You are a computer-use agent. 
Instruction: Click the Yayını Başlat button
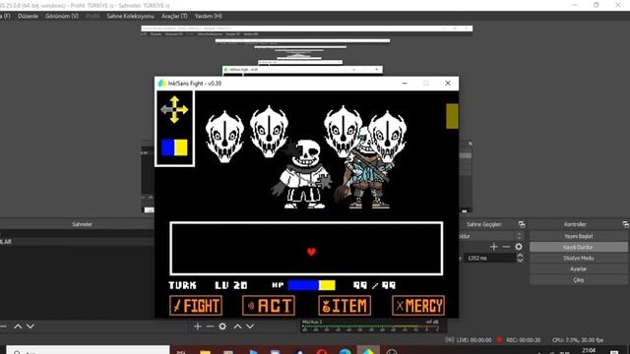tap(578, 236)
